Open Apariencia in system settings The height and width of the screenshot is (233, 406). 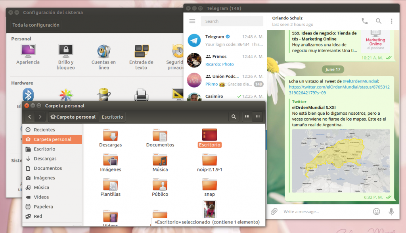pyautogui.click(x=28, y=54)
